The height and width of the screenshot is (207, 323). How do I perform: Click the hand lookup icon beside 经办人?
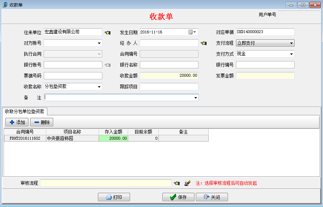click(204, 43)
